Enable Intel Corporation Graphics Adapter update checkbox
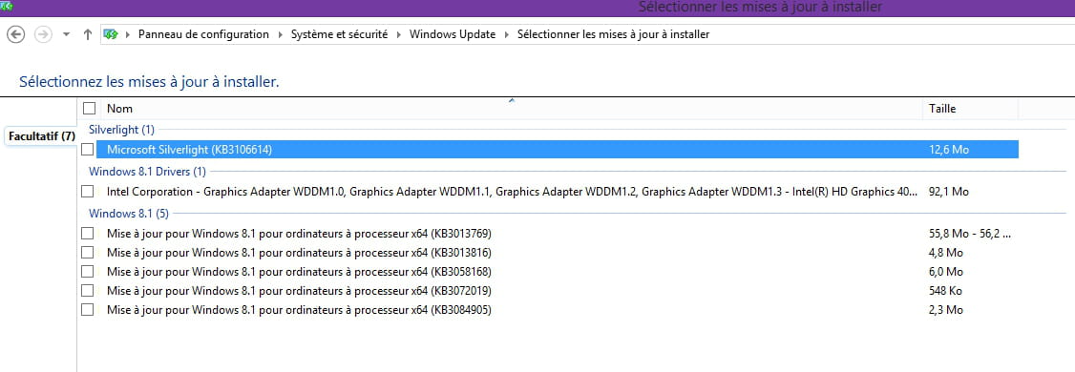This screenshot has height=372, width=1075. pos(87,191)
